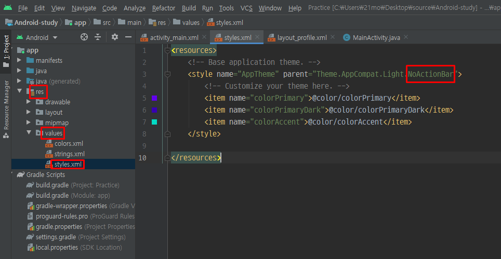
Task: Click the values breadcrumb
Action: (186, 23)
